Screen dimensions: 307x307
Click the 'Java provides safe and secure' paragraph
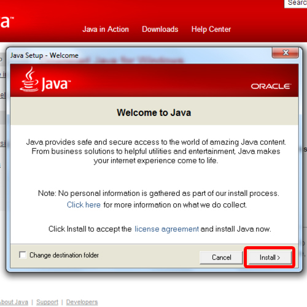[x=156, y=151]
